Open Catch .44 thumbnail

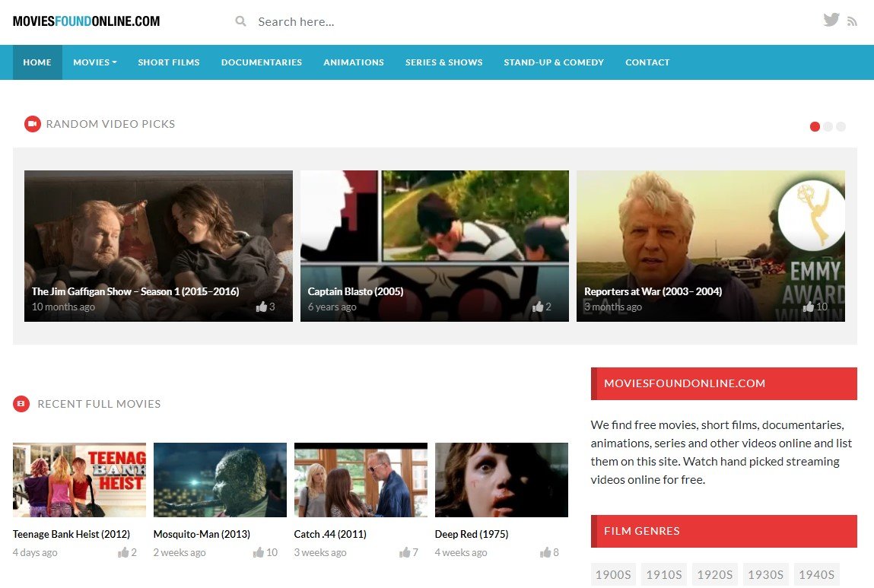click(361, 480)
